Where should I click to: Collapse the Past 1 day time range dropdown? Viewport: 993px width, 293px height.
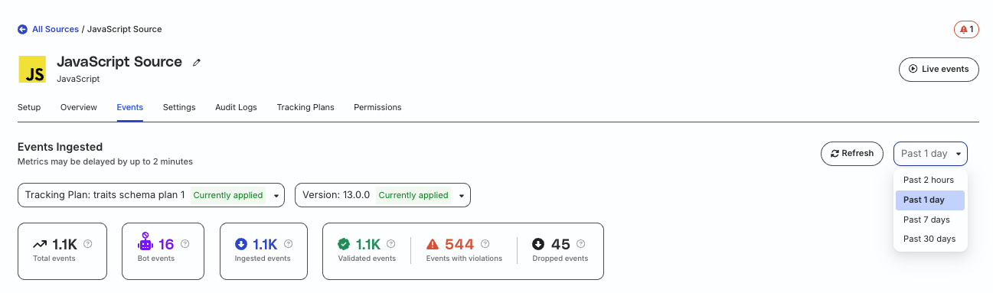(930, 154)
